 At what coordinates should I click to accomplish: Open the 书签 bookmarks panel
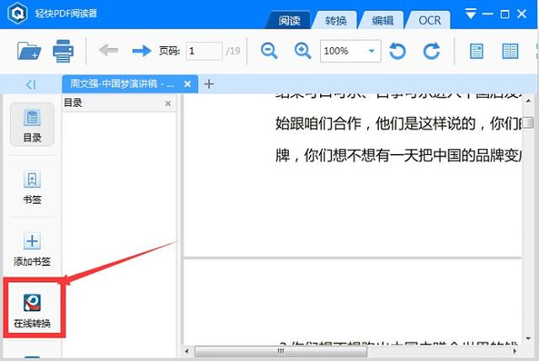tap(32, 188)
